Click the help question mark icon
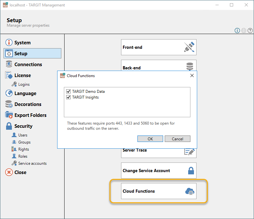This screenshot has height=219, width=254. click(250, 31)
